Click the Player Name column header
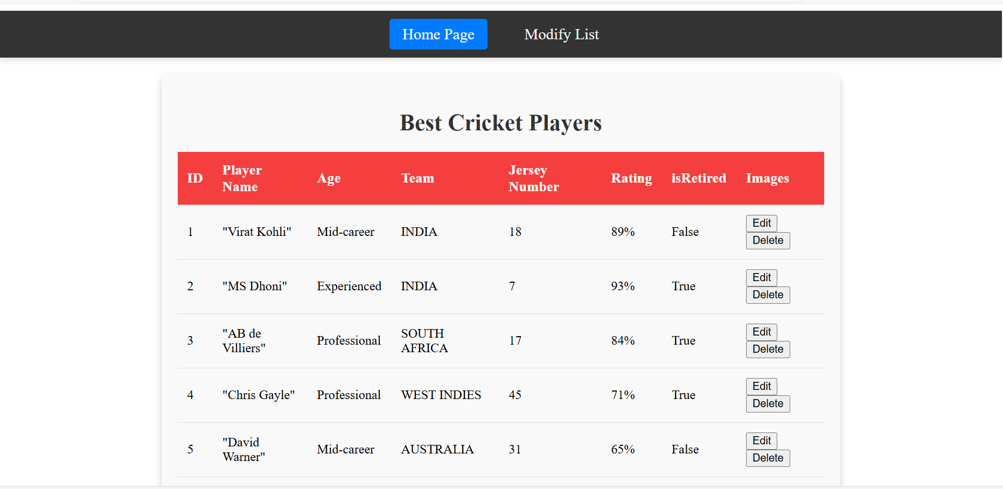This screenshot has height=489, width=1003. coord(241,178)
